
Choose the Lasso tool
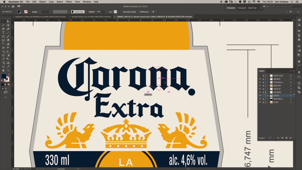(8, 25)
